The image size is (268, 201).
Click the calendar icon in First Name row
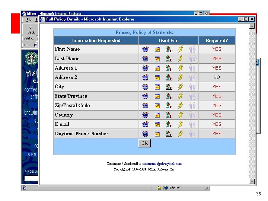tap(157, 50)
